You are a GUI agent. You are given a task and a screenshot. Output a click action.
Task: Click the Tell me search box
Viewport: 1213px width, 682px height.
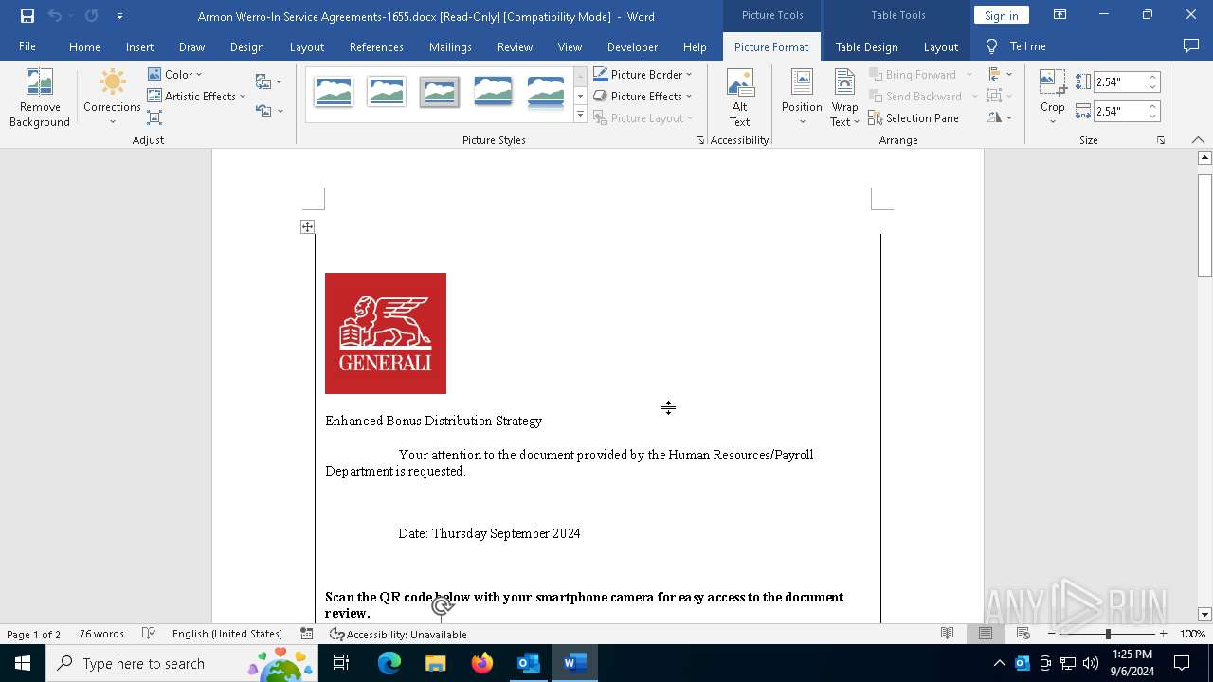pos(1016,46)
